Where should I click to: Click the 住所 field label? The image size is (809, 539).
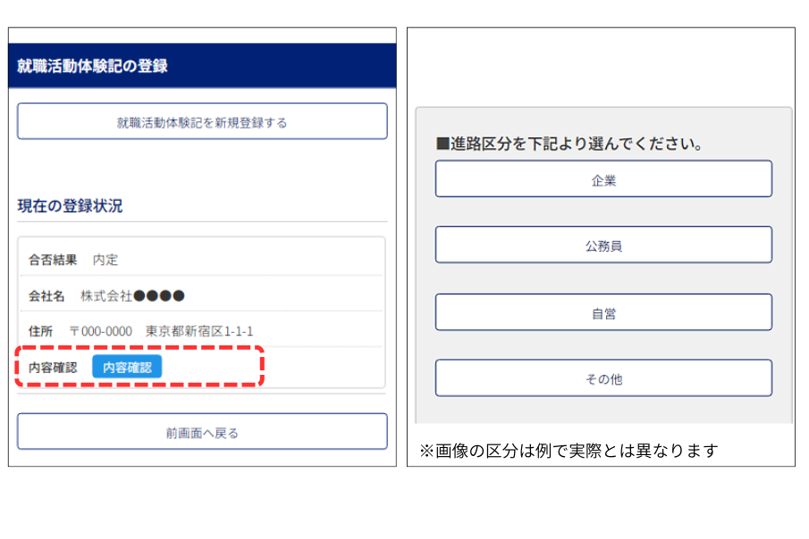coord(40,331)
